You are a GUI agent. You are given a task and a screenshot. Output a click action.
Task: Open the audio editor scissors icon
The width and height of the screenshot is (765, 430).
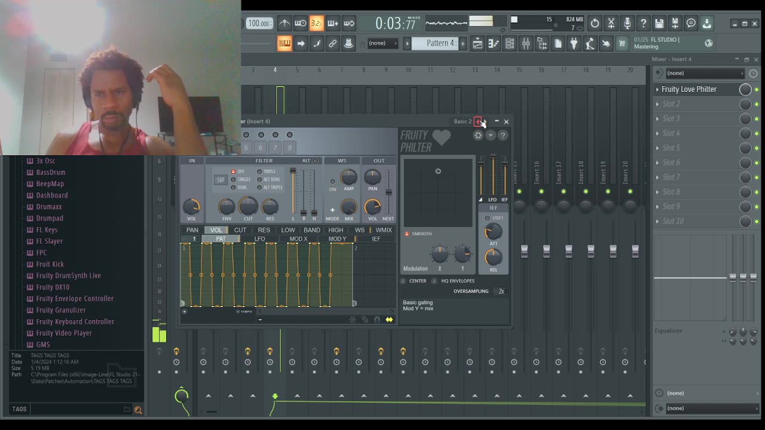click(x=611, y=23)
